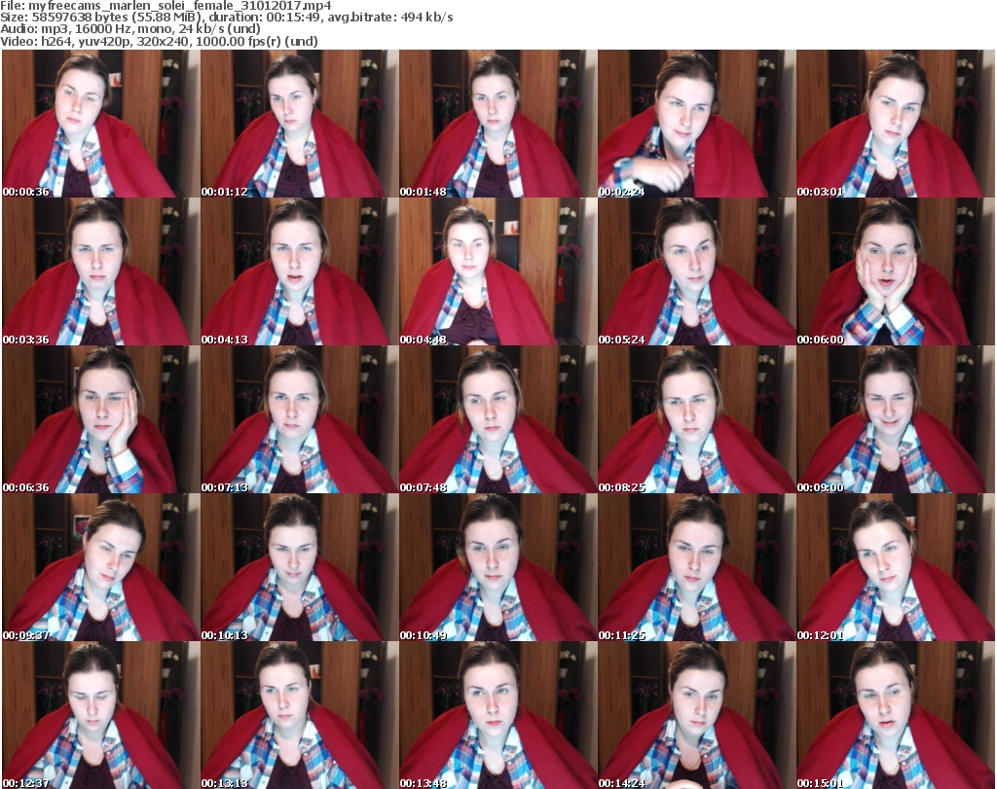
Task: Select the frame at 00:01:12
Action: click(x=299, y=125)
